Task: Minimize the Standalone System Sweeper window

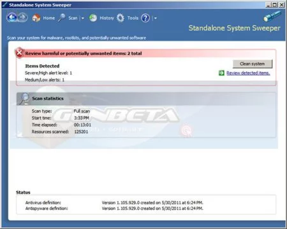Action: [269, 4]
